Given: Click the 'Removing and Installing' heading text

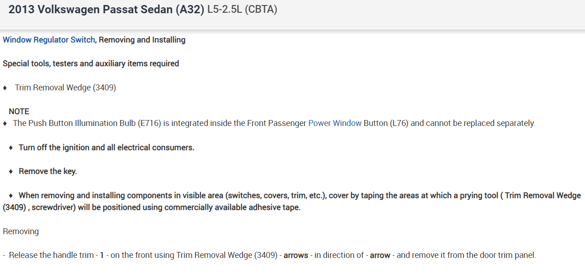Looking at the screenshot, I should 142,40.
